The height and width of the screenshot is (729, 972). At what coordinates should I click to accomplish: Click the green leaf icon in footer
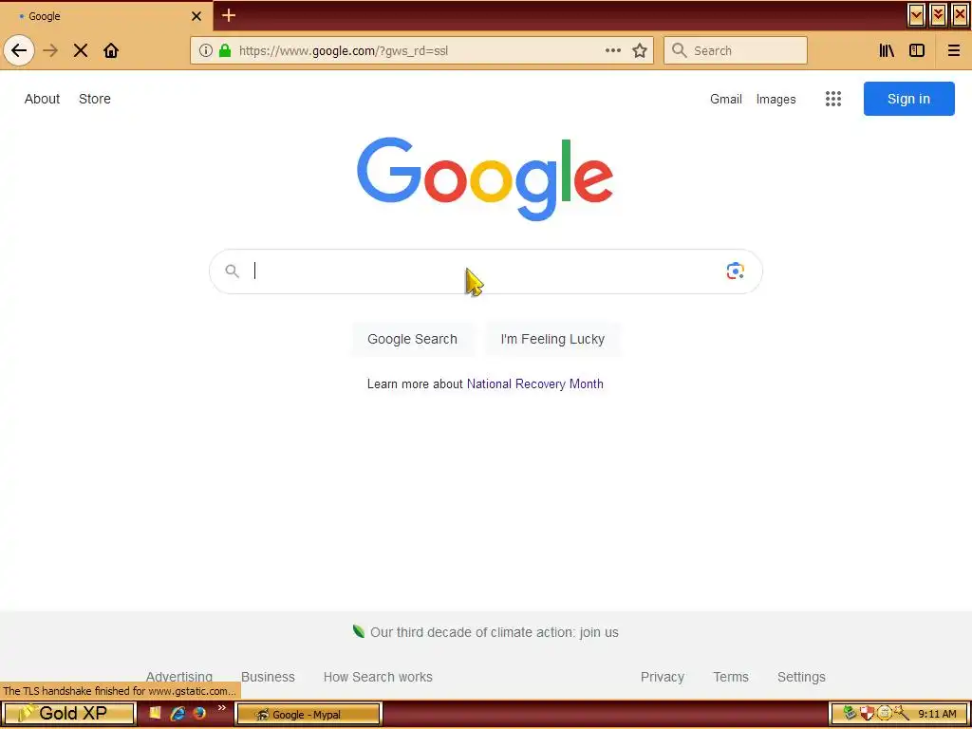coord(358,631)
